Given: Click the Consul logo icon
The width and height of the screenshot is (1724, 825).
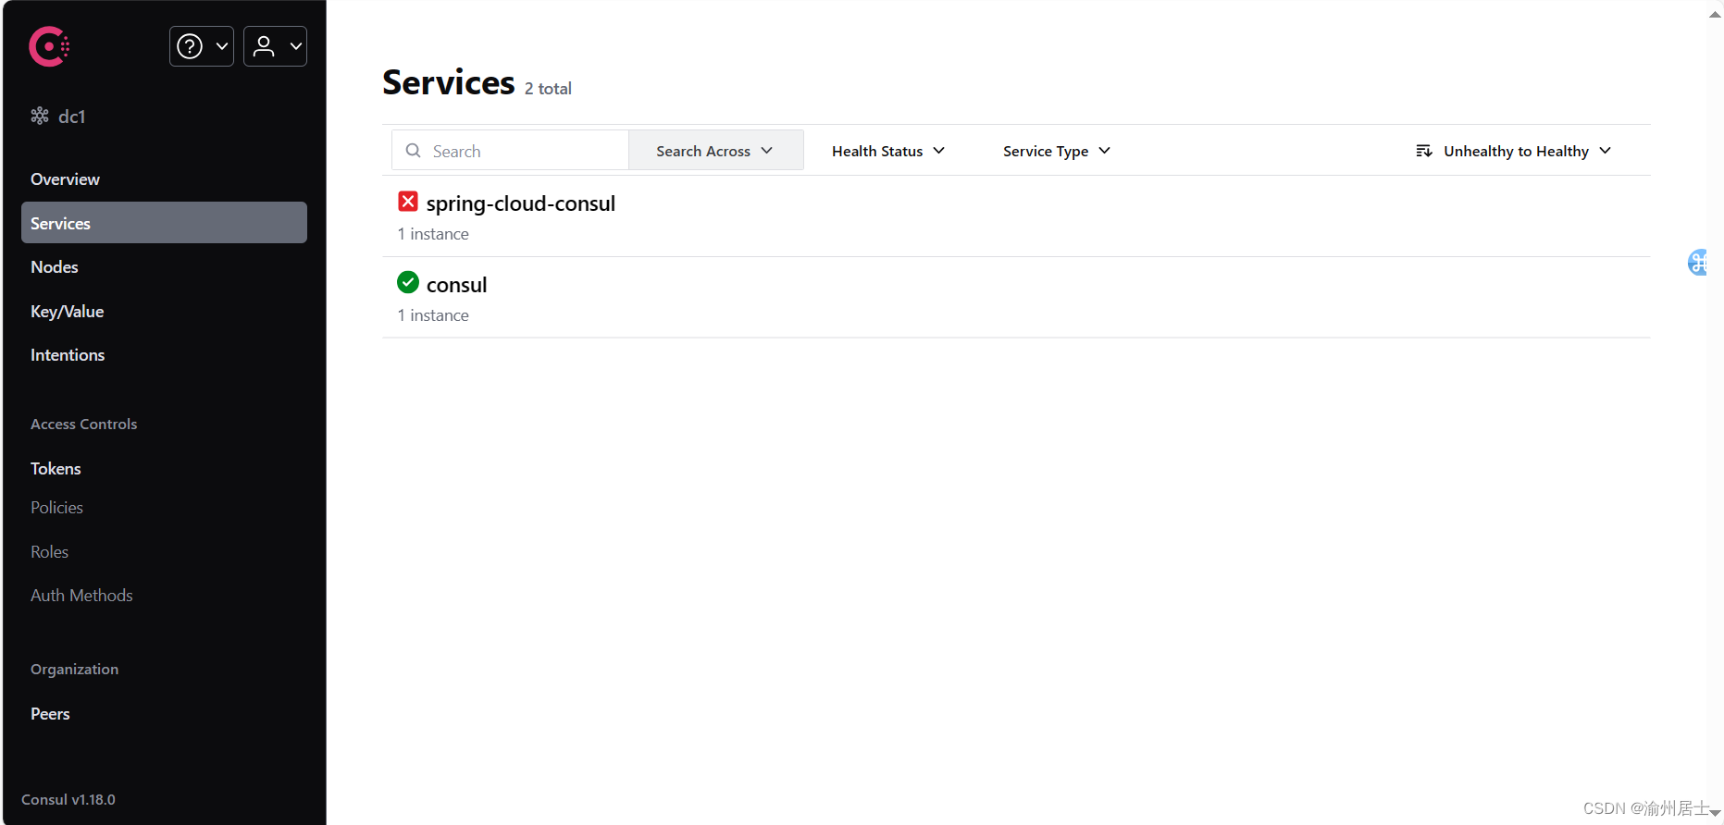Looking at the screenshot, I should point(49,46).
